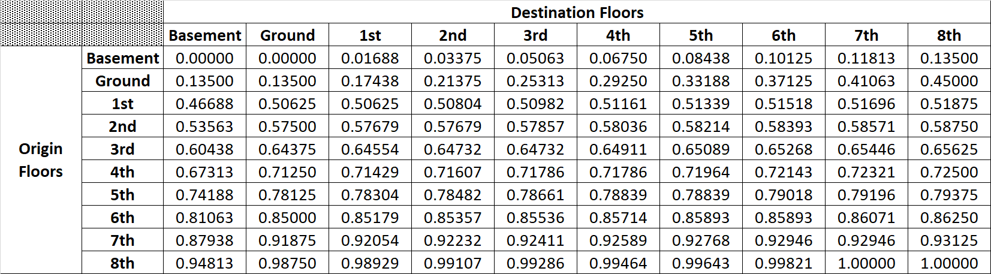
Task: Select the cell containing 0.72143
Action: click(783, 172)
